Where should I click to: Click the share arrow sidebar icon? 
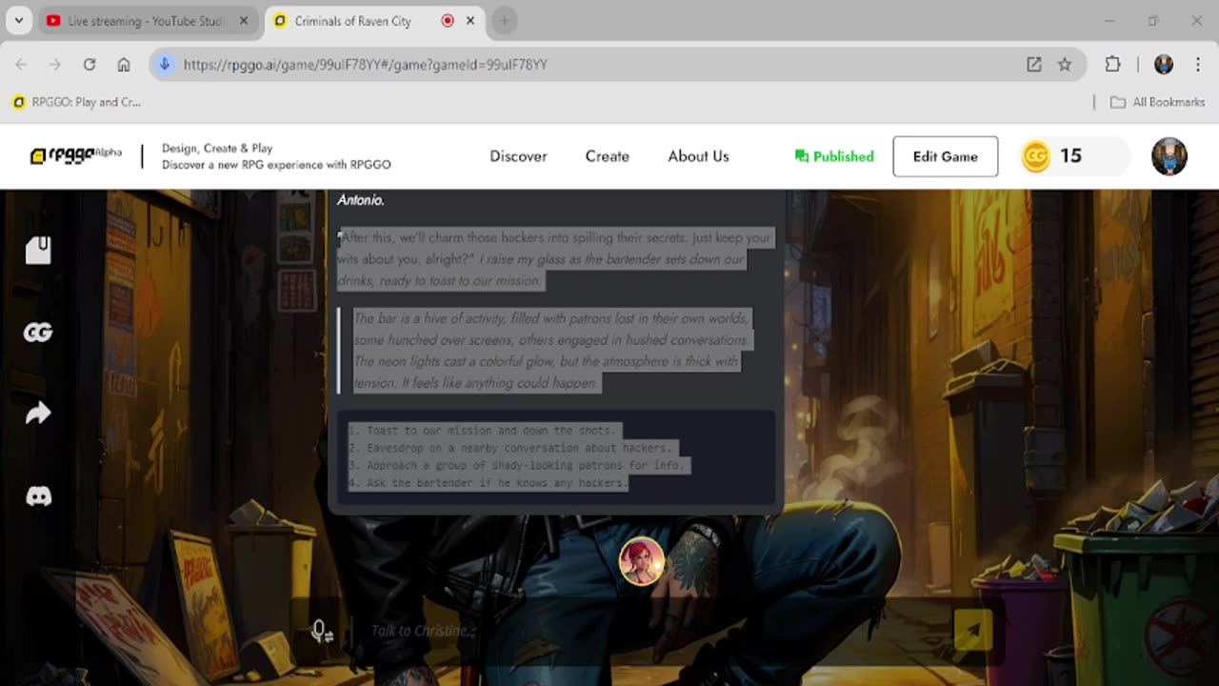coord(38,413)
